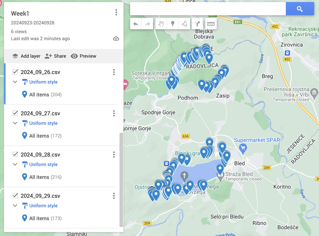Image resolution: width=319 pixels, height=236 pixels.
Task: Select the Measure distances ruler tool
Action: tap(211, 24)
